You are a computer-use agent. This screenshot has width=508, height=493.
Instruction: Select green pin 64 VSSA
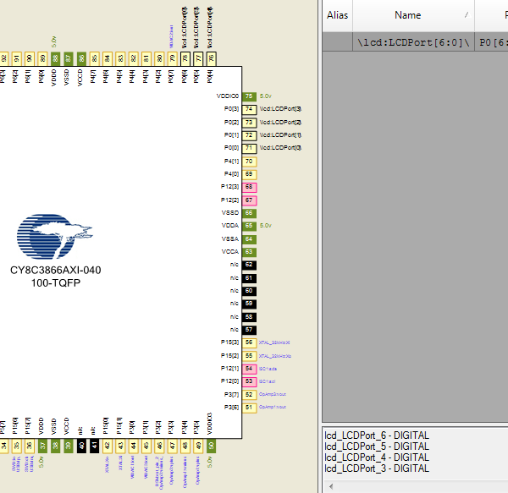249,239
